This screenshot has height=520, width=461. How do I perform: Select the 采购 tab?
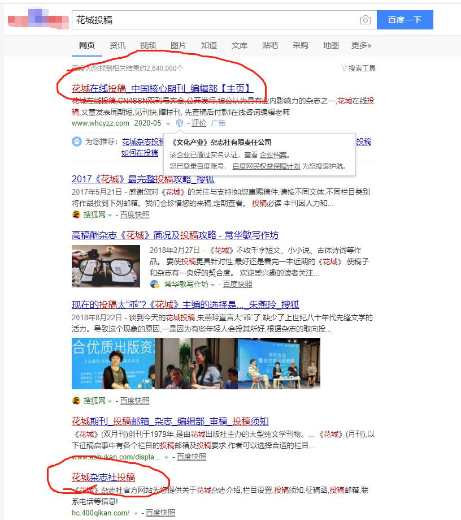click(x=300, y=45)
